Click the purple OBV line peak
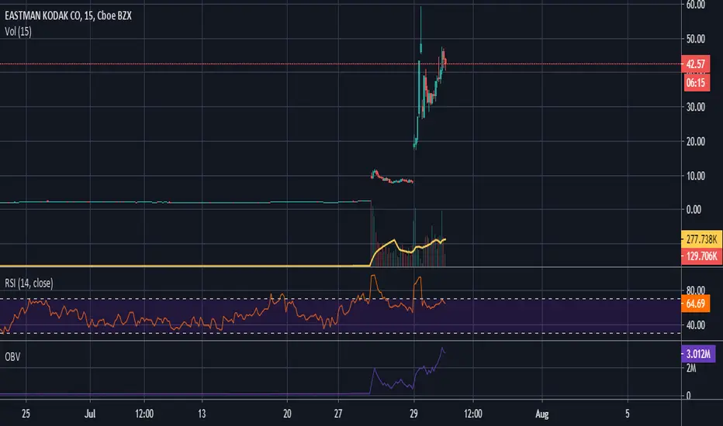Image resolution: width=723 pixels, height=426 pixels. 442,349
